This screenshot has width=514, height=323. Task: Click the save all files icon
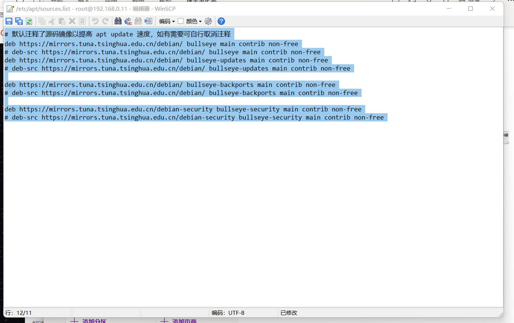tap(19, 21)
